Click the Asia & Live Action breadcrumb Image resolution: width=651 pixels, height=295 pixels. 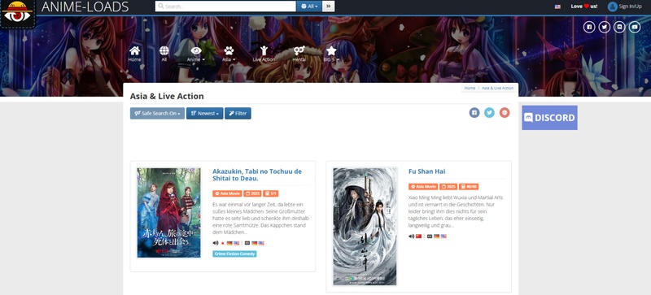coord(497,88)
